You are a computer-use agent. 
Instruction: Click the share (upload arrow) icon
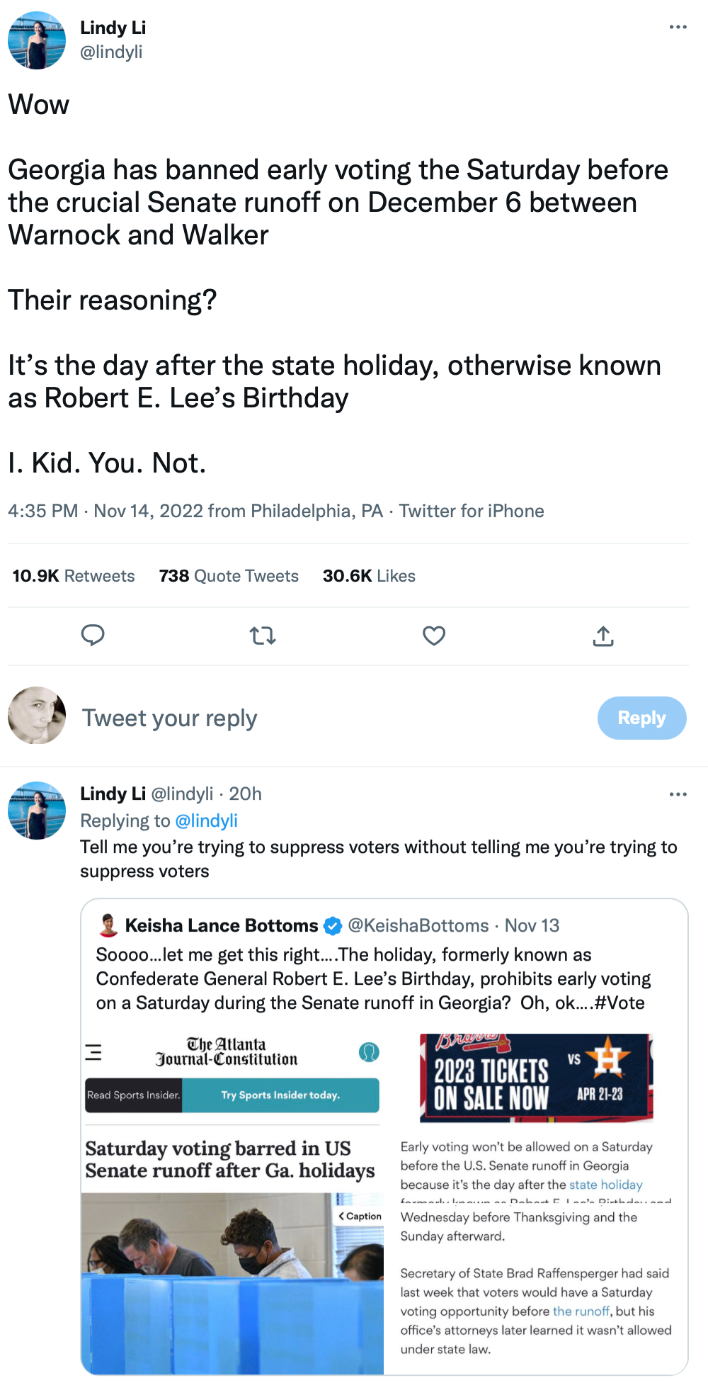603,636
